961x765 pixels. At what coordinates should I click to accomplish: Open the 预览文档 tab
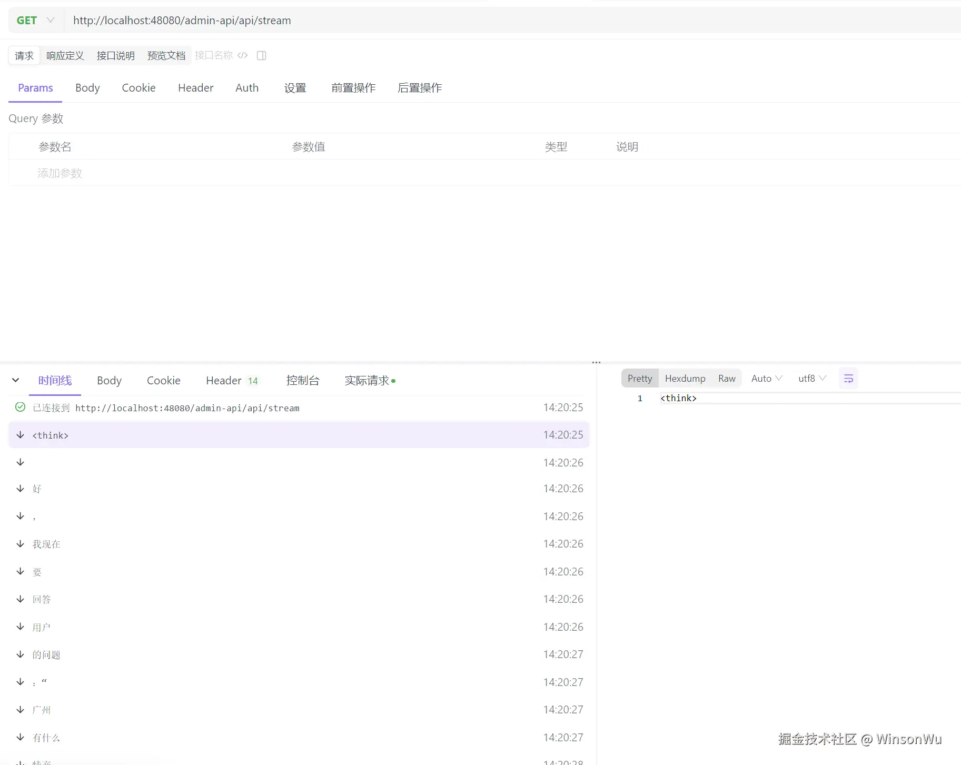pos(166,56)
